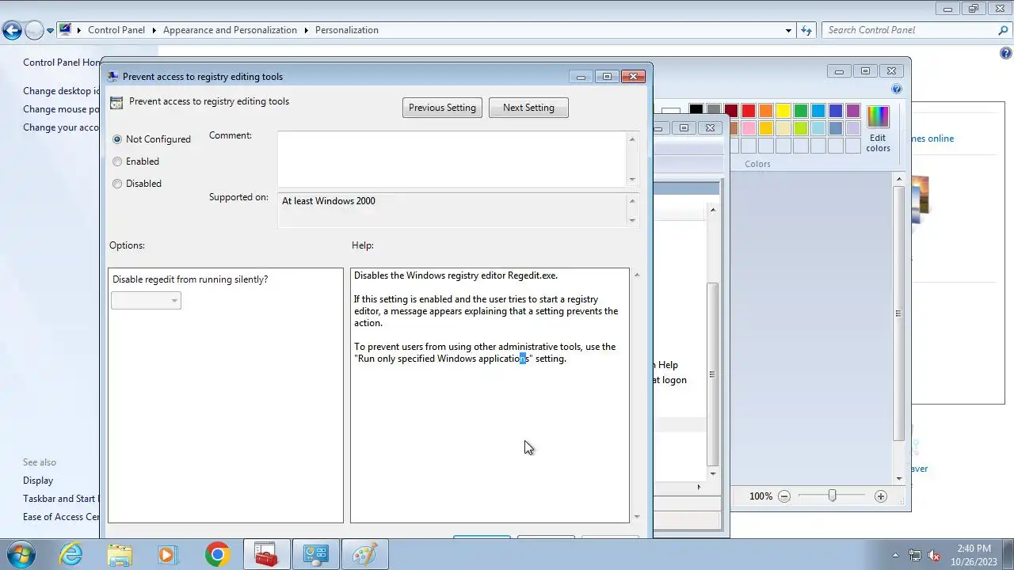Viewport: 1014px width, 570px height.
Task: Pick the indigo blue swatch in Paint
Action: coord(835,111)
